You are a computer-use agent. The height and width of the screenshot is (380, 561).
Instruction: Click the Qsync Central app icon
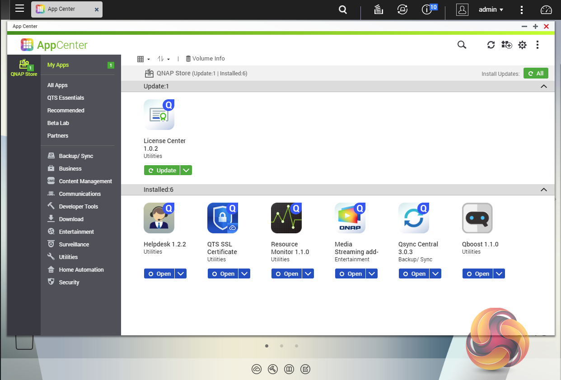pyautogui.click(x=414, y=218)
